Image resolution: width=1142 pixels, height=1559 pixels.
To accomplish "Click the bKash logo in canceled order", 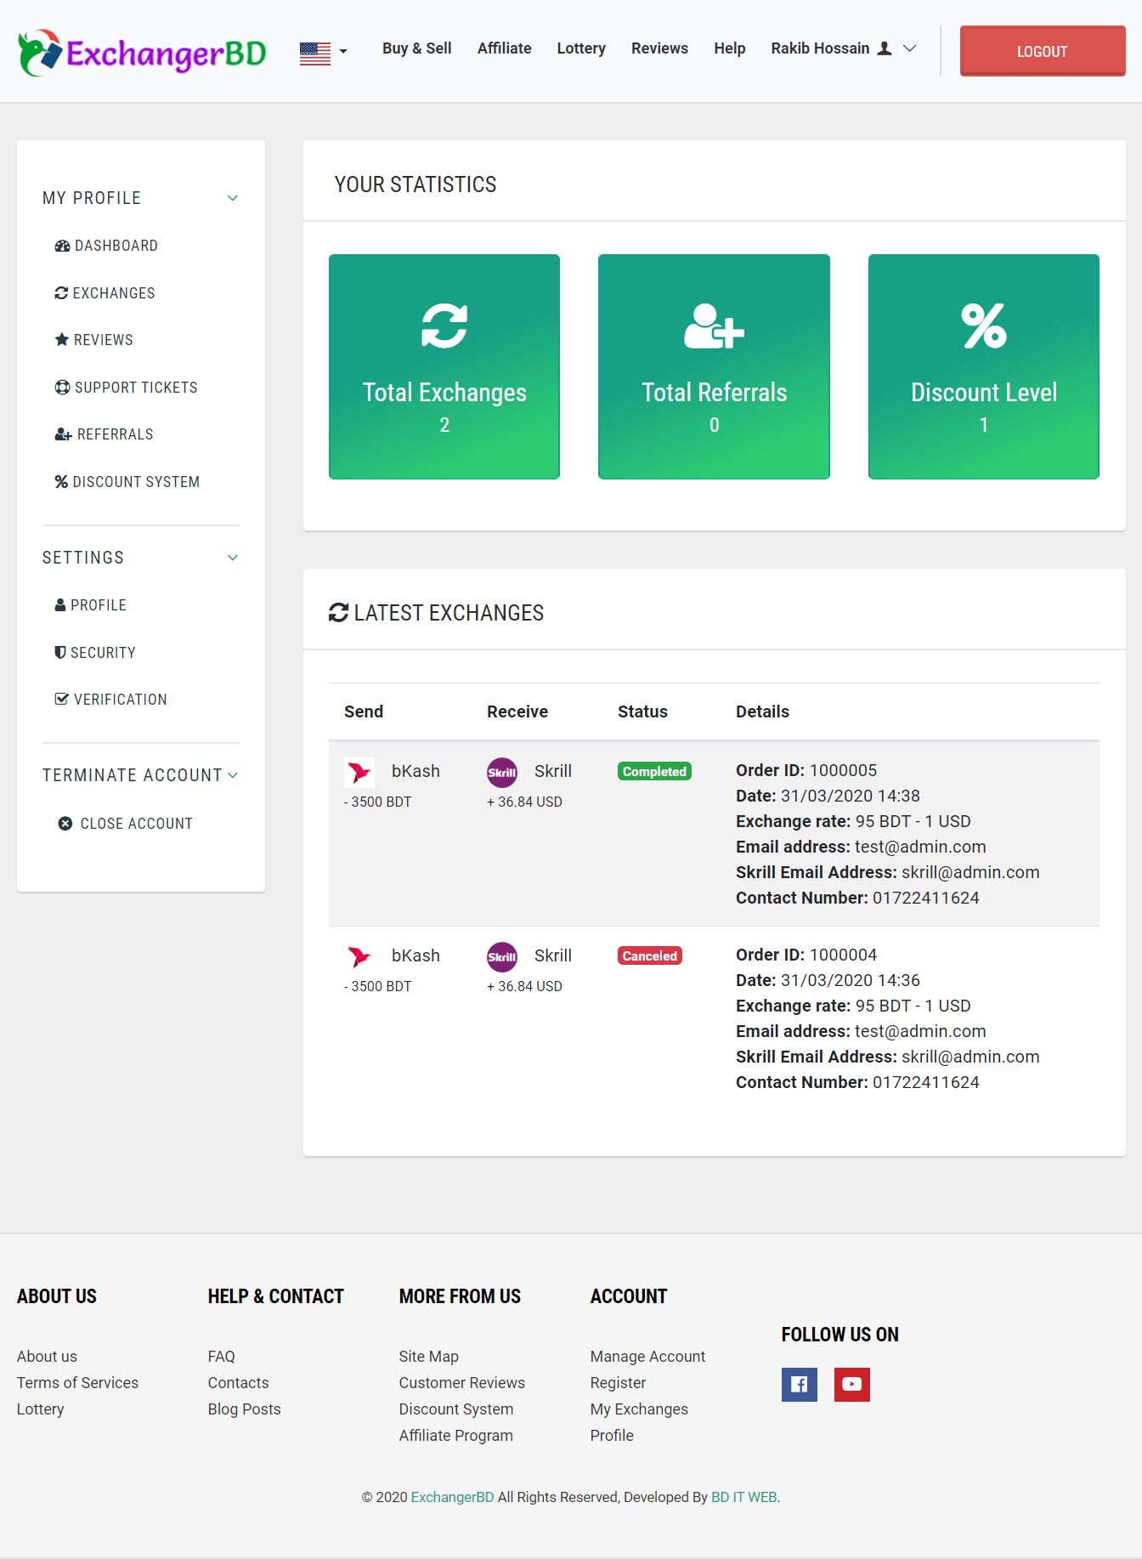I will pyautogui.click(x=359, y=956).
